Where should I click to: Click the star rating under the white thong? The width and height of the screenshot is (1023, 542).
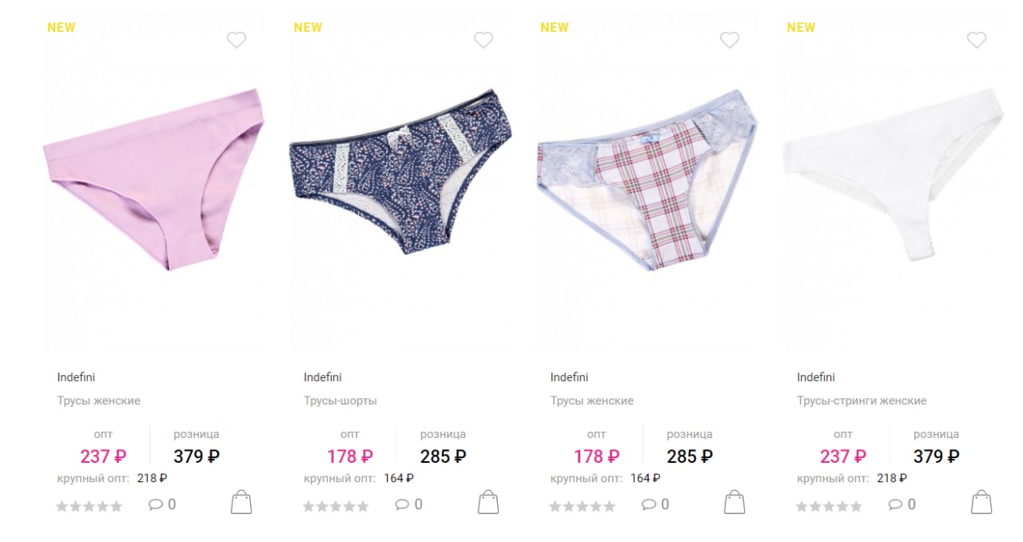[x=829, y=506]
